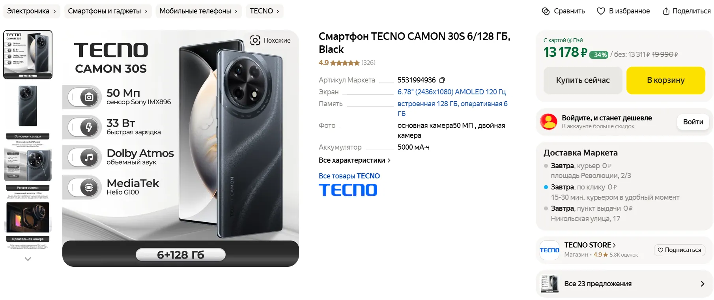714x300 pixels.
Task: Click the Купить сейчас button
Action: (x=583, y=80)
